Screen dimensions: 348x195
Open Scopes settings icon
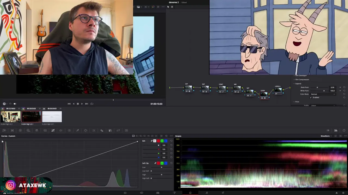[335, 136]
